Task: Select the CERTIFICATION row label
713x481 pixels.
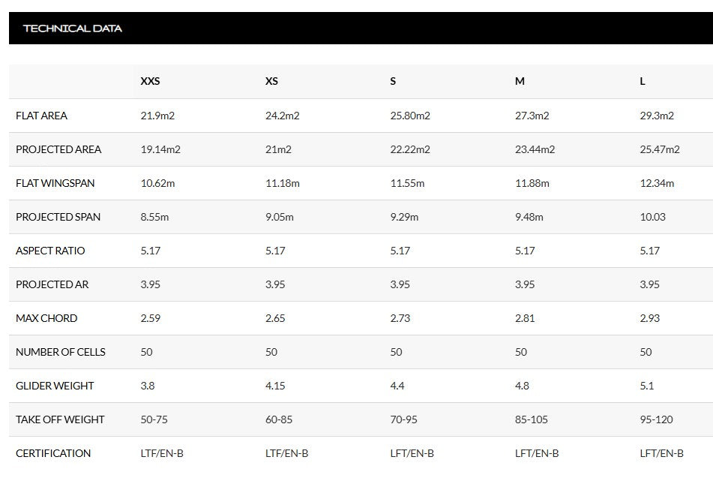Action: coord(53,453)
